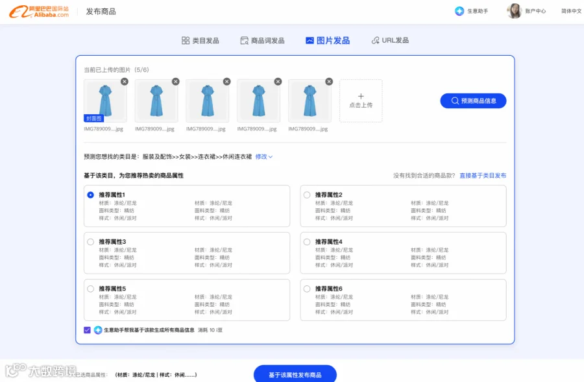Click the Alibaba.com logo
This screenshot has width=584, height=382.
pyautogui.click(x=39, y=12)
